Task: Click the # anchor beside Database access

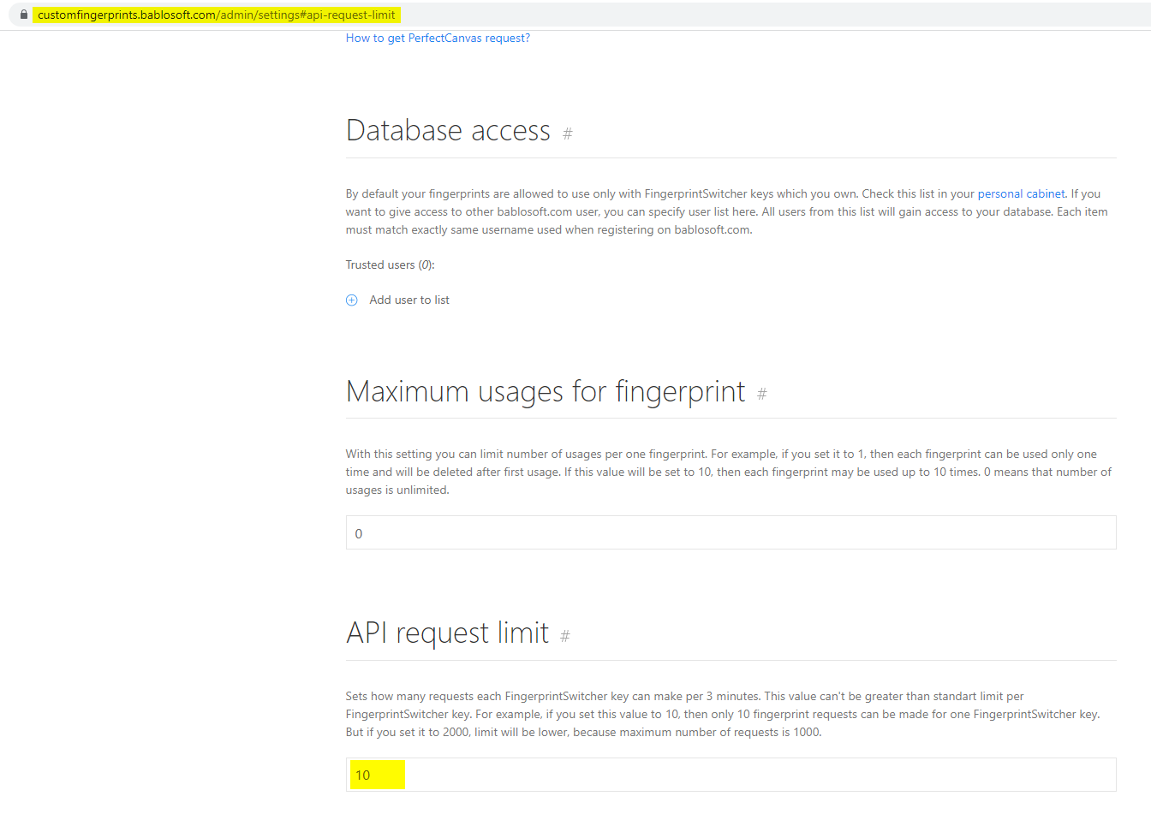Action: click(x=567, y=134)
